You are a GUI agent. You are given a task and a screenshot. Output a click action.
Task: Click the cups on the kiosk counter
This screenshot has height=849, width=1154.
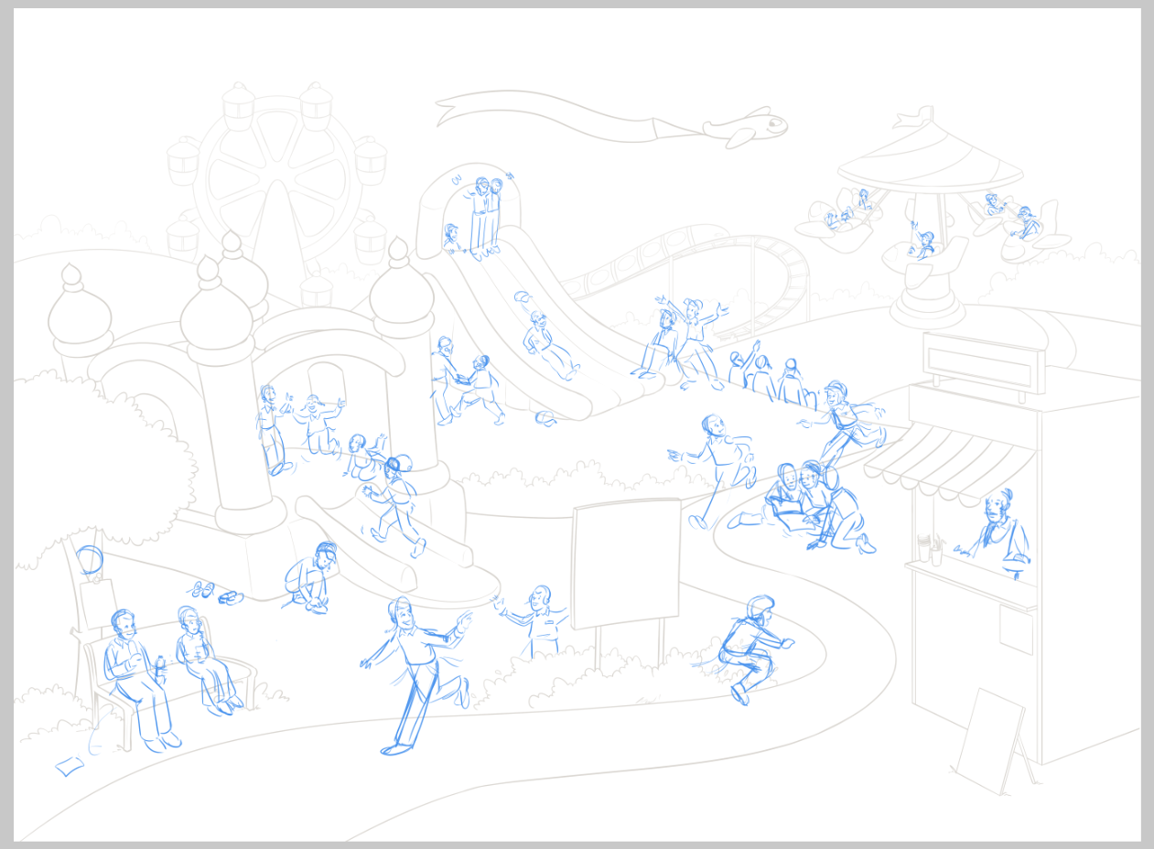(930, 549)
